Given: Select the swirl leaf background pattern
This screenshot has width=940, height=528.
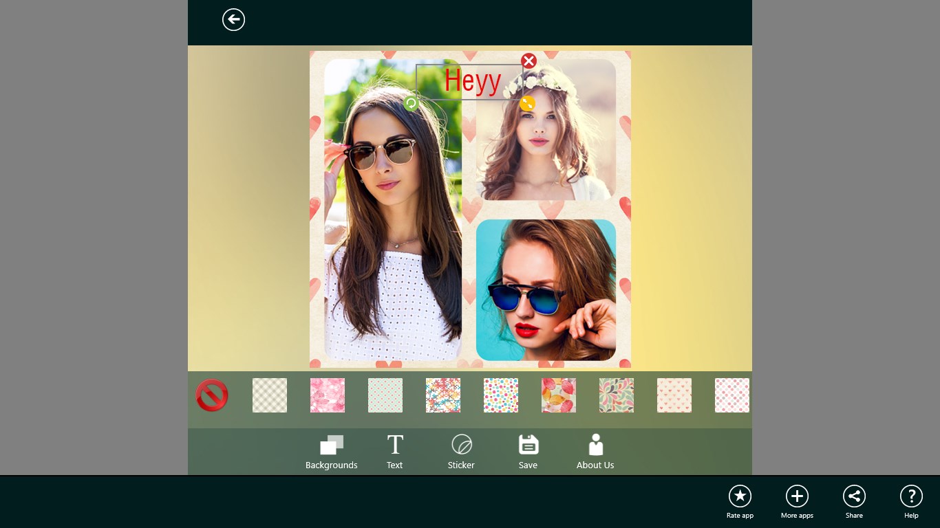Looking at the screenshot, I should (x=616, y=395).
